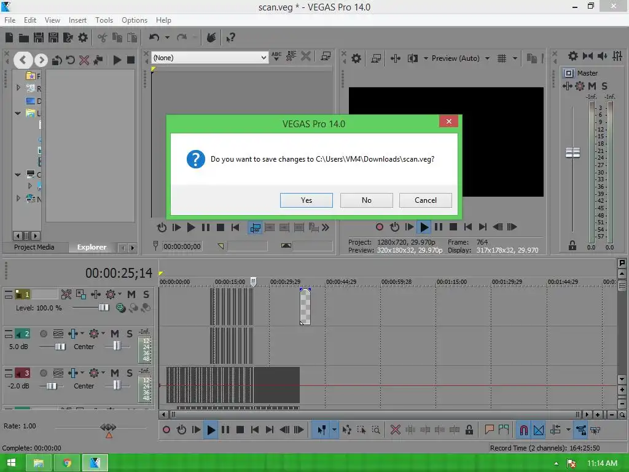Open File Explorer from the Windows taskbar
629x472 pixels.
[x=38, y=463]
